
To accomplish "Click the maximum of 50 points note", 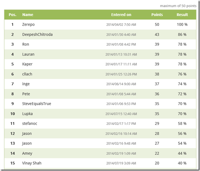I will (x=178, y=6).
